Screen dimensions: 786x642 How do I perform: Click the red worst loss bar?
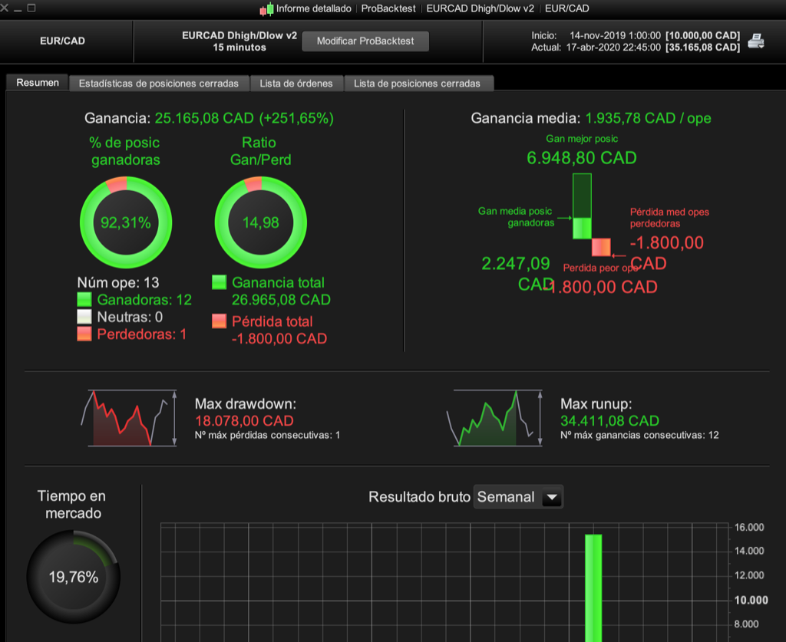(x=601, y=248)
